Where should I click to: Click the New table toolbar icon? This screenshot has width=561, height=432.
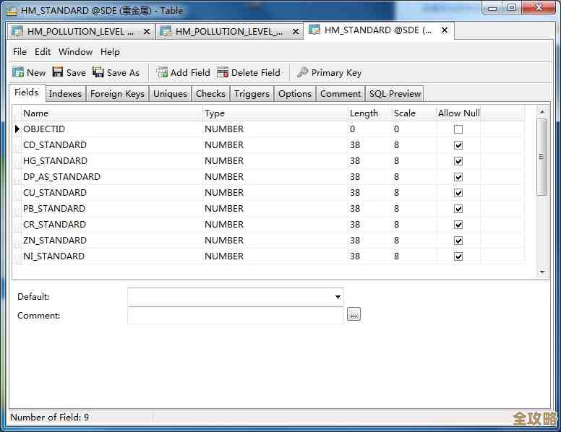coord(19,72)
